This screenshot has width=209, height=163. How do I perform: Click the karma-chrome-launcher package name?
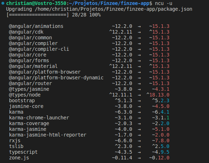click(x=39, y=118)
